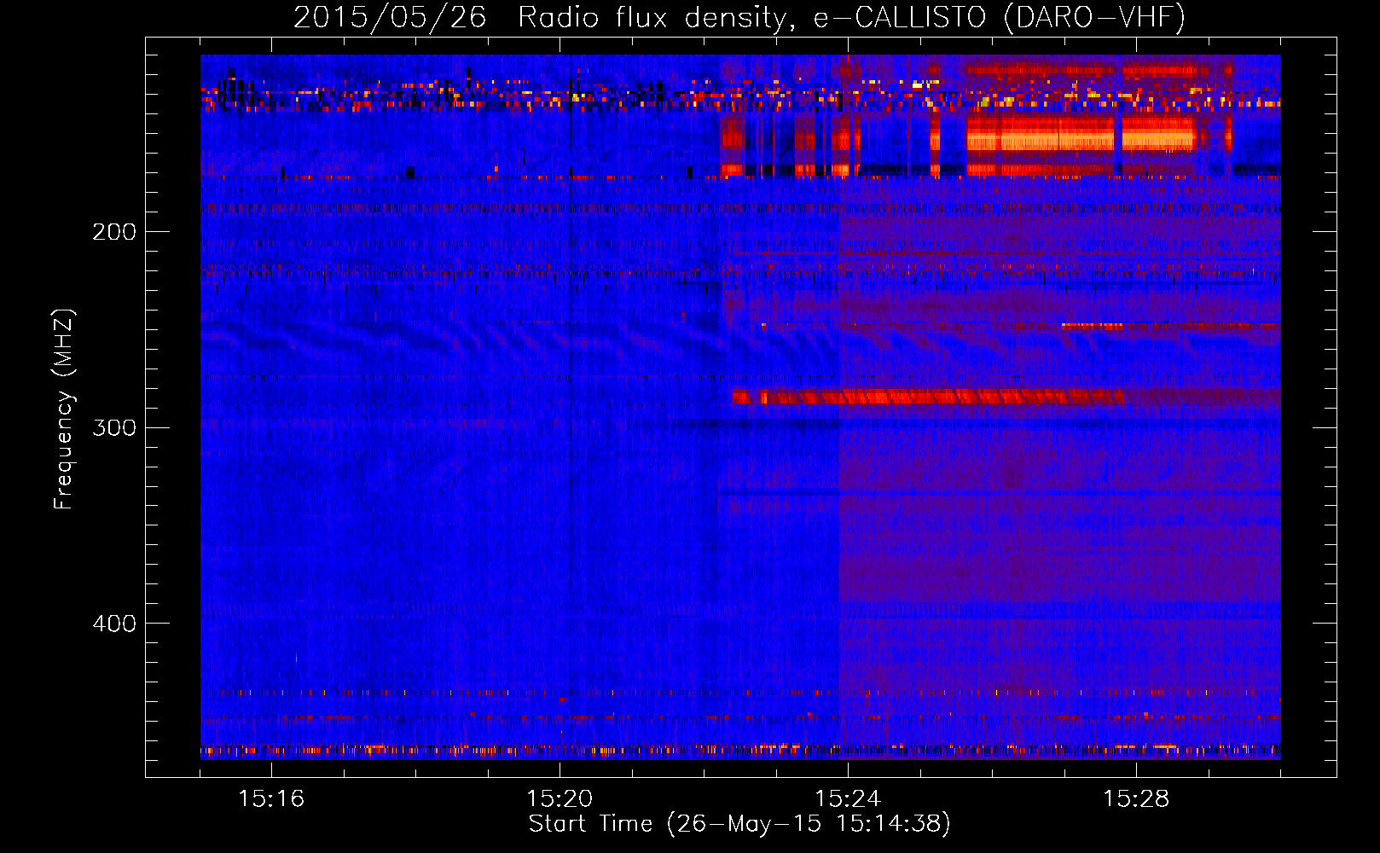Click the "Frequency (MHZ)" axis label
Image resolution: width=1380 pixels, height=853 pixels.
[x=64, y=409]
